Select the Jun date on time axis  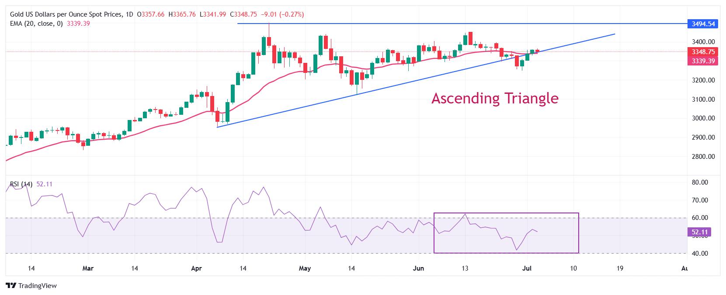pyautogui.click(x=419, y=268)
